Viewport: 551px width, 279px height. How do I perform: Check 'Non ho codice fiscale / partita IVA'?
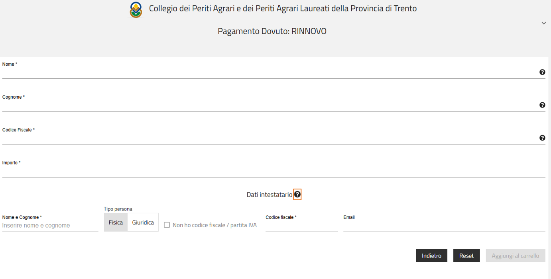[167, 225]
